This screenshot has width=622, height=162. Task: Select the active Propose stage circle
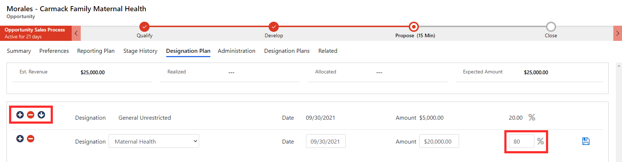414,27
